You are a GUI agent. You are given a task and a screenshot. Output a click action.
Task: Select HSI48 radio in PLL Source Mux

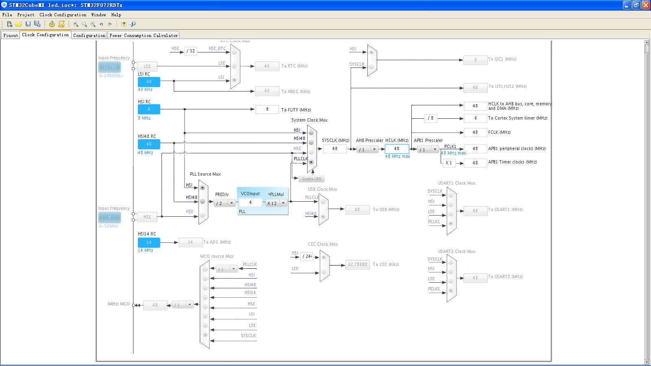pos(202,201)
